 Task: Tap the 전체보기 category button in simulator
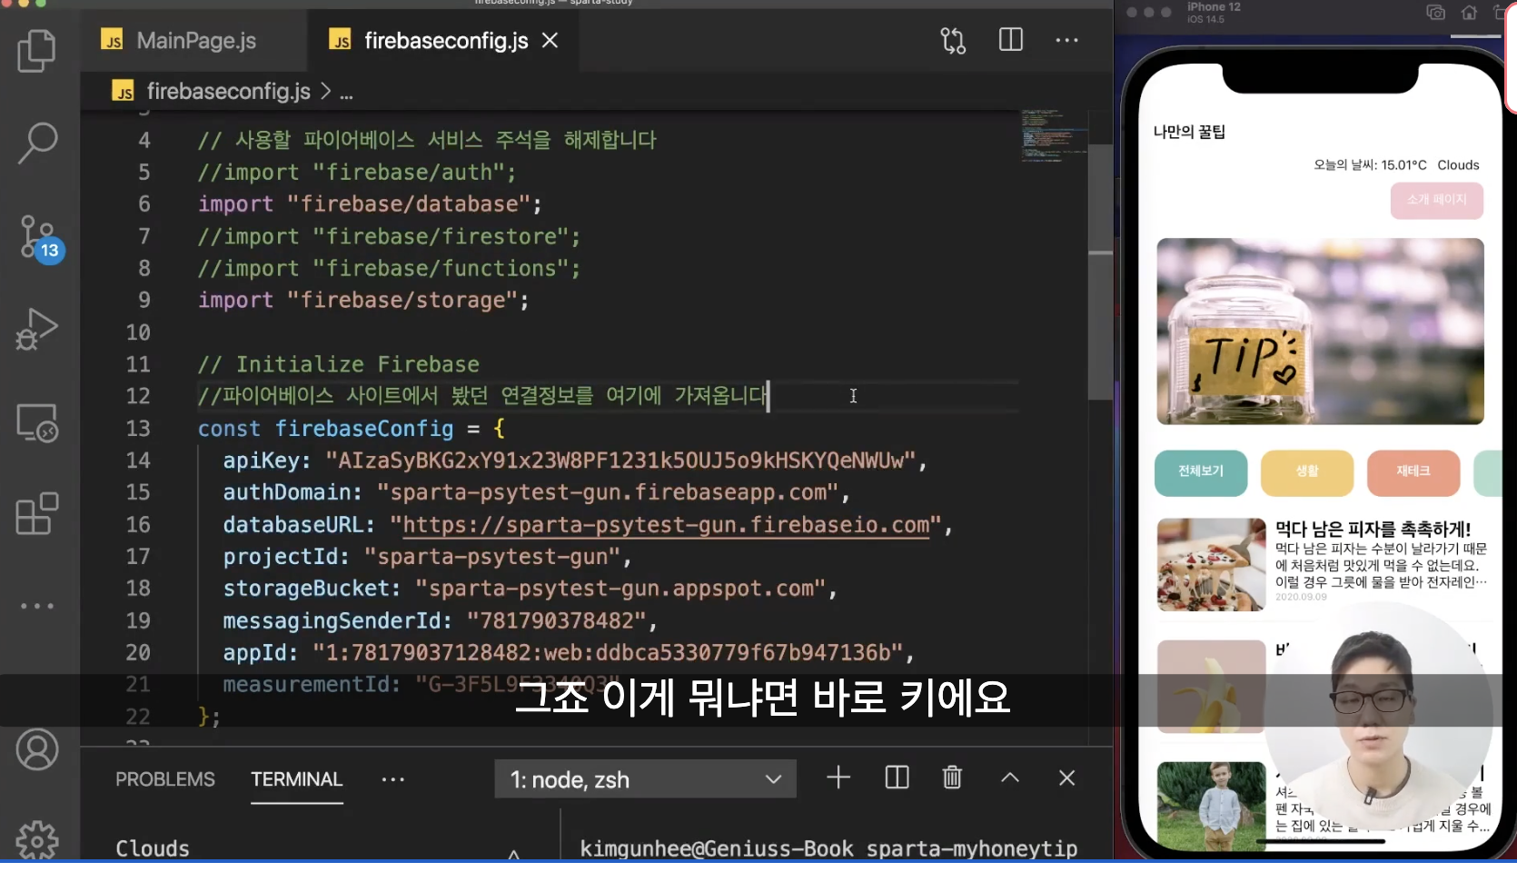tap(1201, 472)
